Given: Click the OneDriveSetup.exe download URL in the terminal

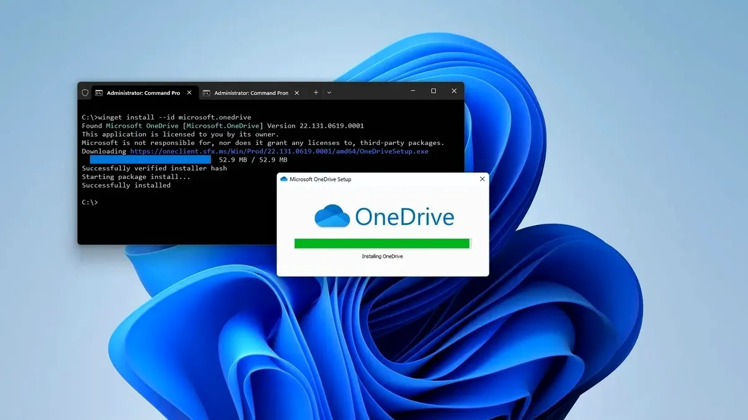Looking at the screenshot, I should tap(279, 151).
